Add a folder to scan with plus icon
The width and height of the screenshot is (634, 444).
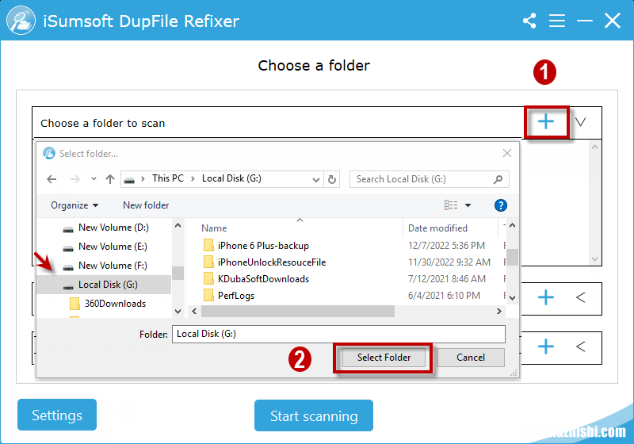pyautogui.click(x=546, y=121)
